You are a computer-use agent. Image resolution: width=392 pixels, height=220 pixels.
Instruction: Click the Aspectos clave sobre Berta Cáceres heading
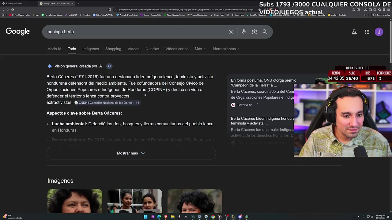[x=84, y=113]
